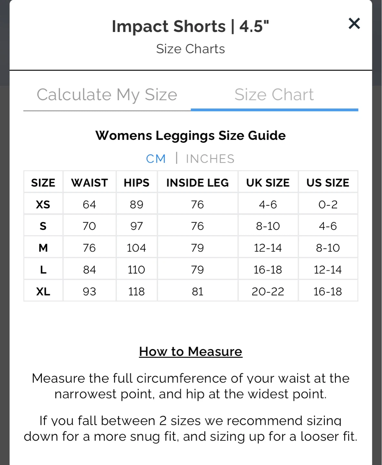Click the US SIZE column header
The height and width of the screenshot is (465, 382).
[328, 182]
